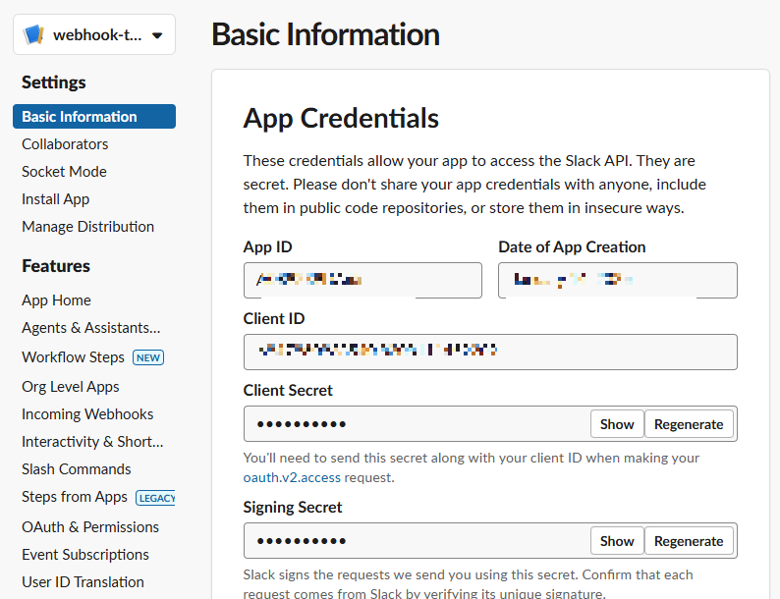Click the webhook app notebook icon
This screenshot has height=599, width=780.
click(x=33, y=34)
